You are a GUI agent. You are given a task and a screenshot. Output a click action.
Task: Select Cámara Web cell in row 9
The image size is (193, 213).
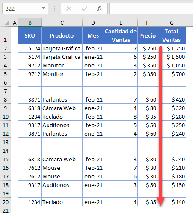click(x=62, y=108)
